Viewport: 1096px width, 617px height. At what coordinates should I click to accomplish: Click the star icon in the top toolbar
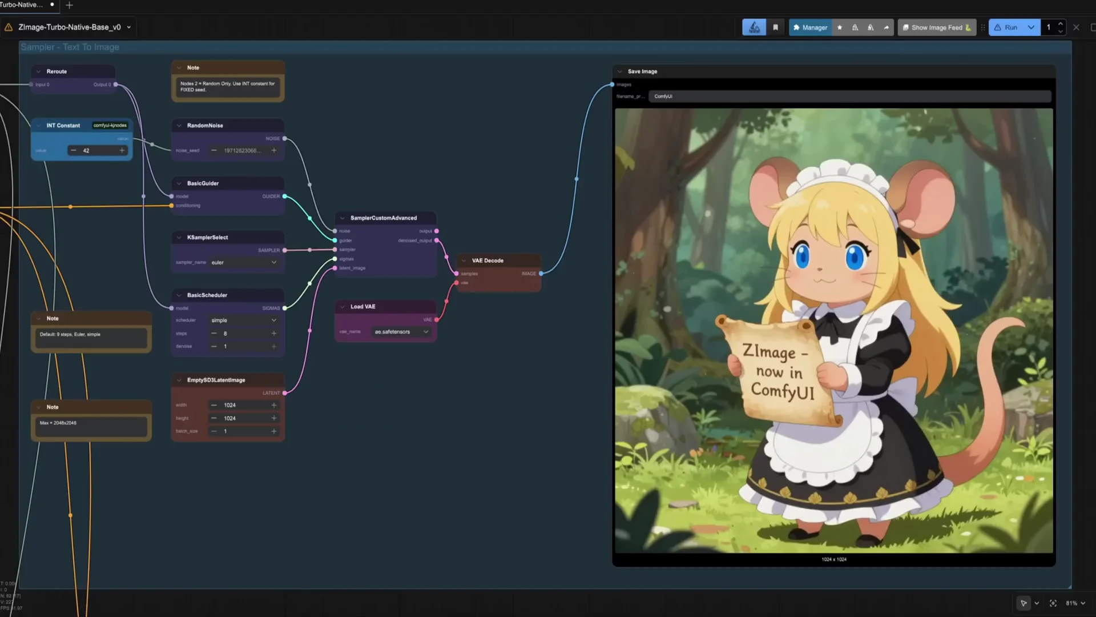coord(840,27)
